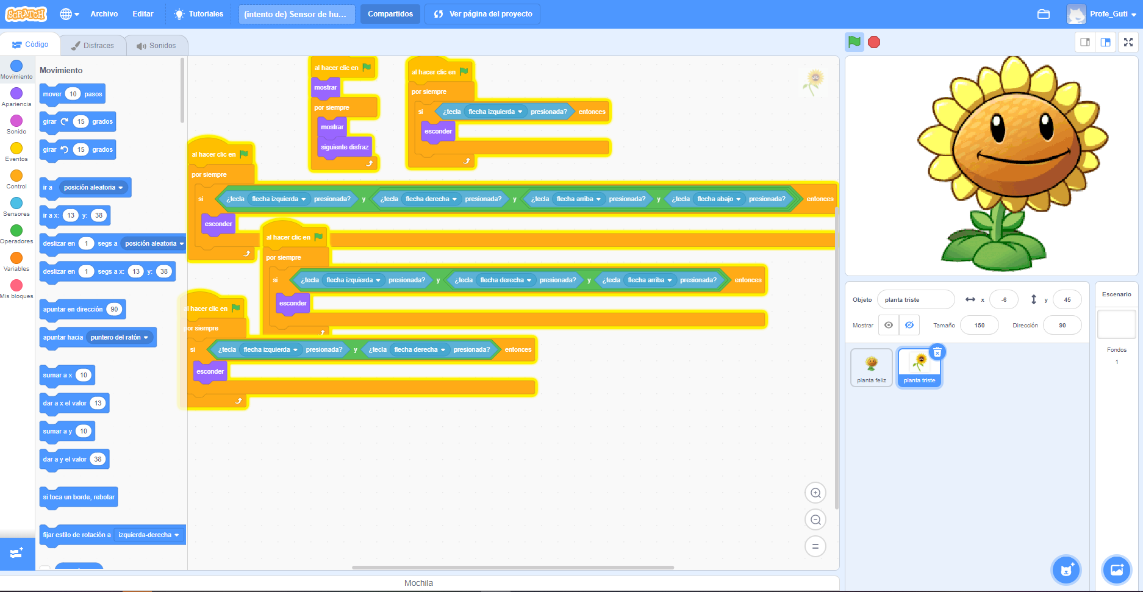Edit the sprite x position field
Screen dimensions: 1143x592
point(1003,299)
